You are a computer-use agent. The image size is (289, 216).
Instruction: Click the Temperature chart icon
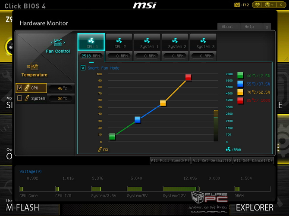(33, 66)
